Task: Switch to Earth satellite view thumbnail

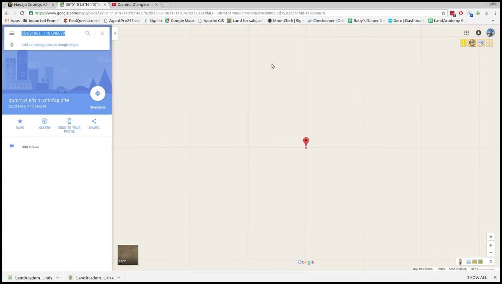Action: tap(128, 255)
